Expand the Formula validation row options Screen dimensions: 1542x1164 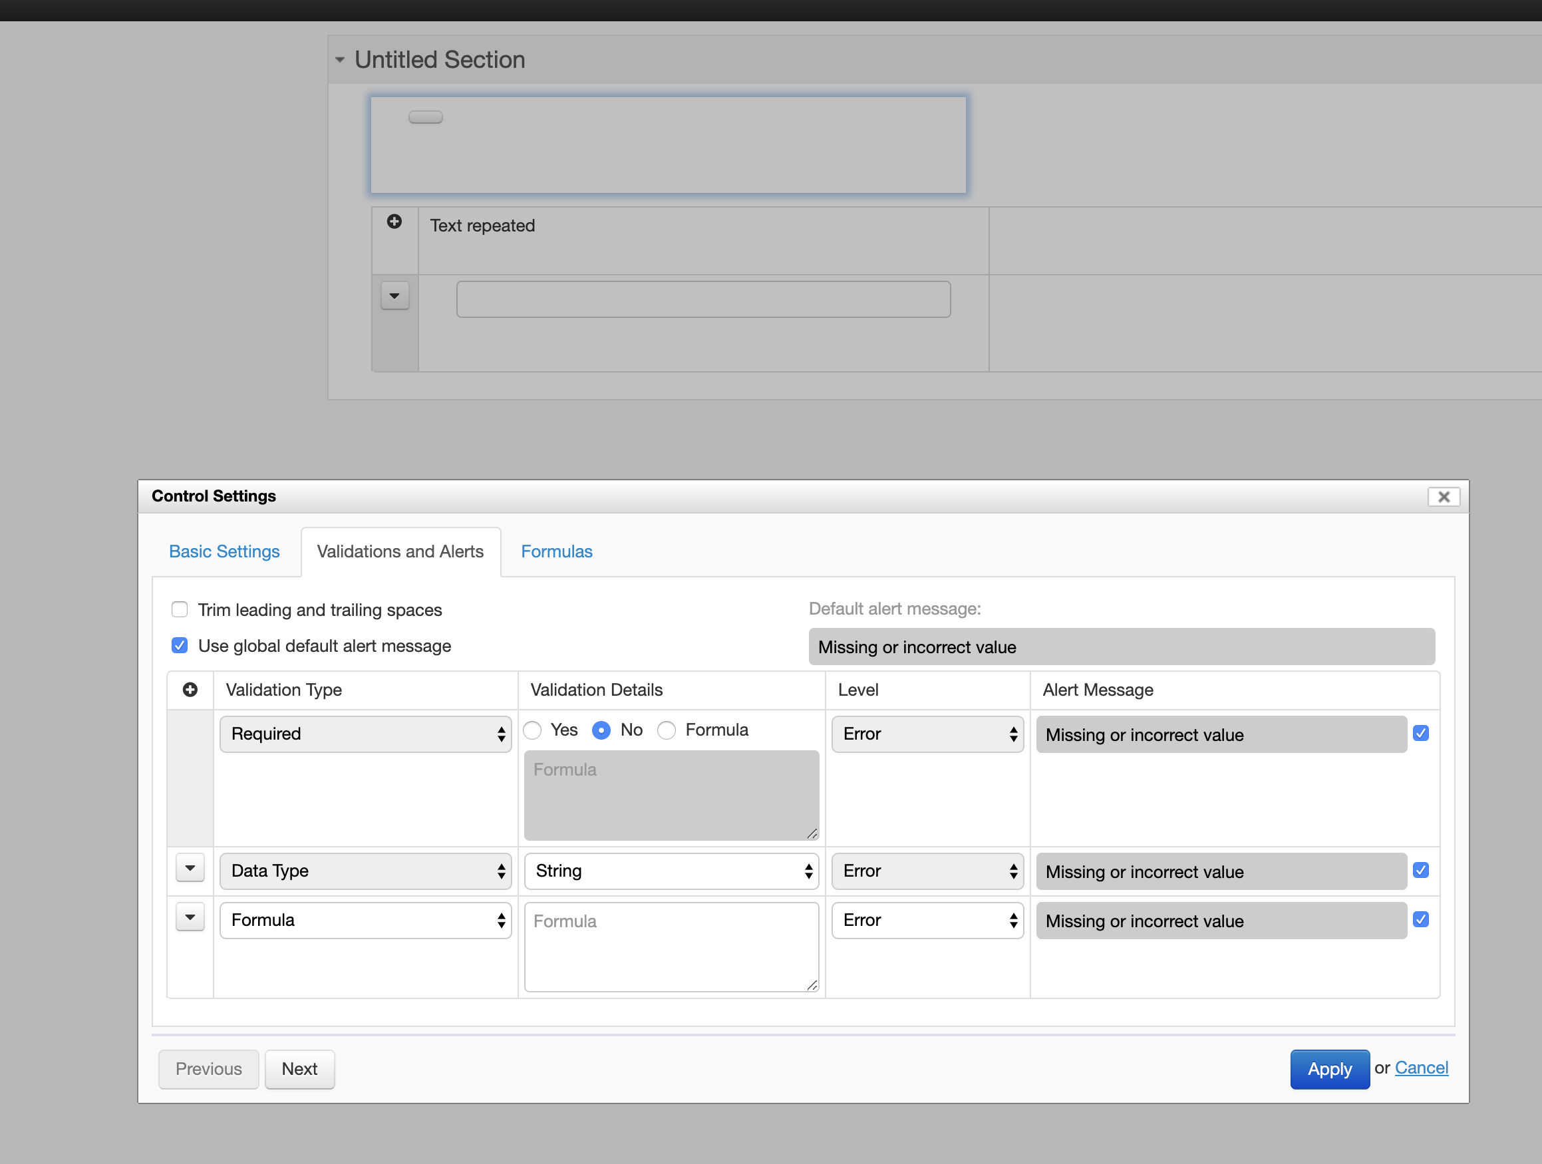coord(190,917)
